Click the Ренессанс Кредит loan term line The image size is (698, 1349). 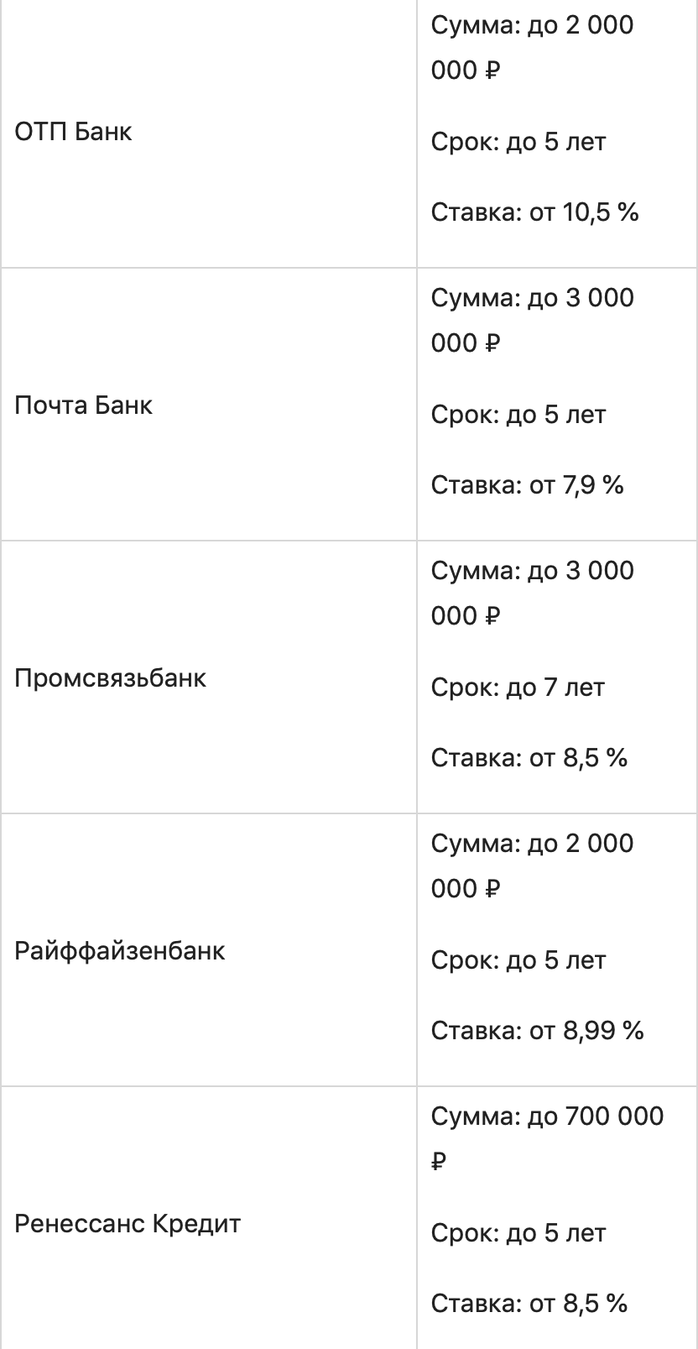click(518, 1233)
